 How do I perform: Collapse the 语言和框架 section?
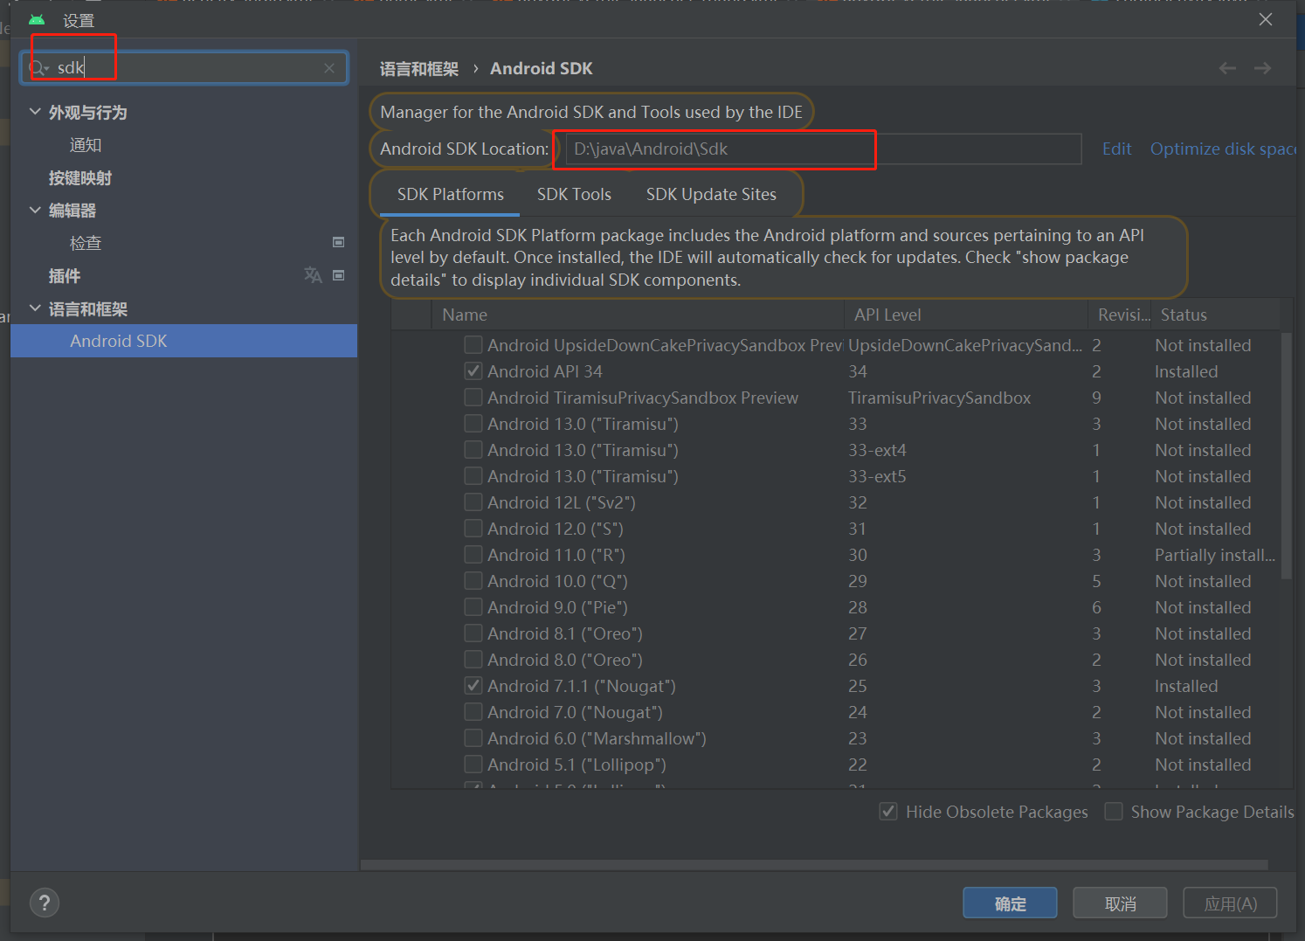click(x=35, y=308)
